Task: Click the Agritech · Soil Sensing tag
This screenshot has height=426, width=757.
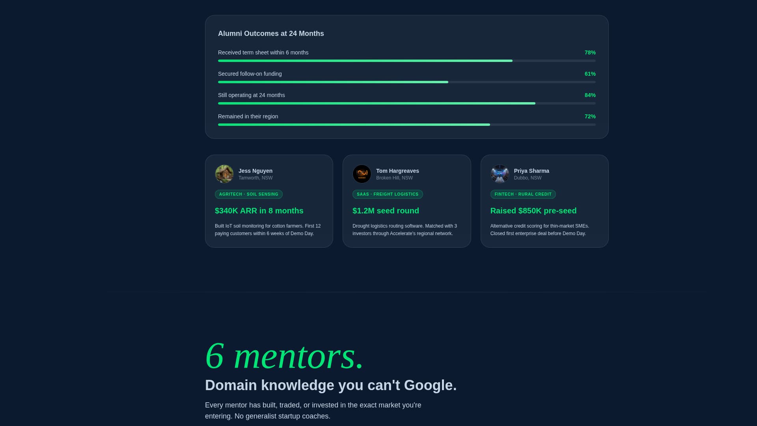Action: click(248, 194)
